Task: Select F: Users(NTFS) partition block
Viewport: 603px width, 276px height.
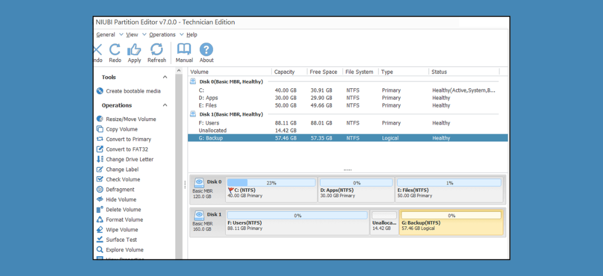Action: (297, 222)
